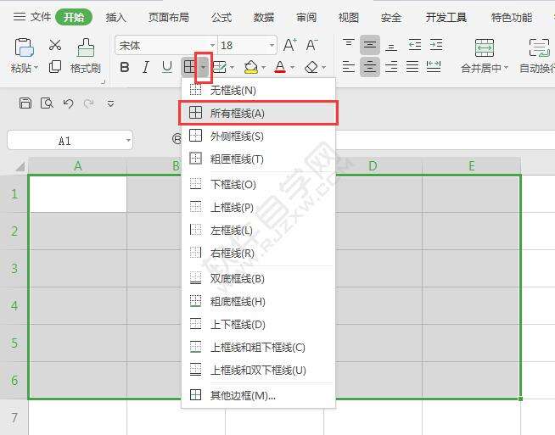Decrease font size with A- icon
Image resolution: width=555 pixels, height=435 pixels.
point(311,45)
